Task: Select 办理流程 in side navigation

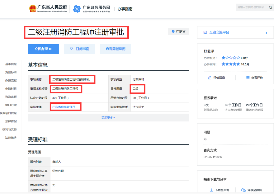Action: (x=11, y=80)
